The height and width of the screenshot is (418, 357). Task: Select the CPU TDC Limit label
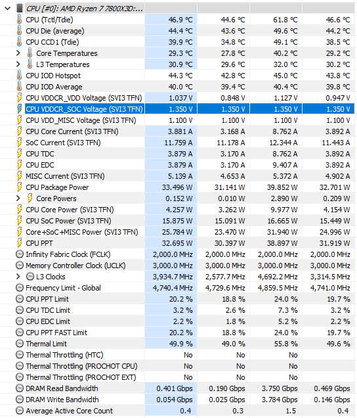(48, 310)
